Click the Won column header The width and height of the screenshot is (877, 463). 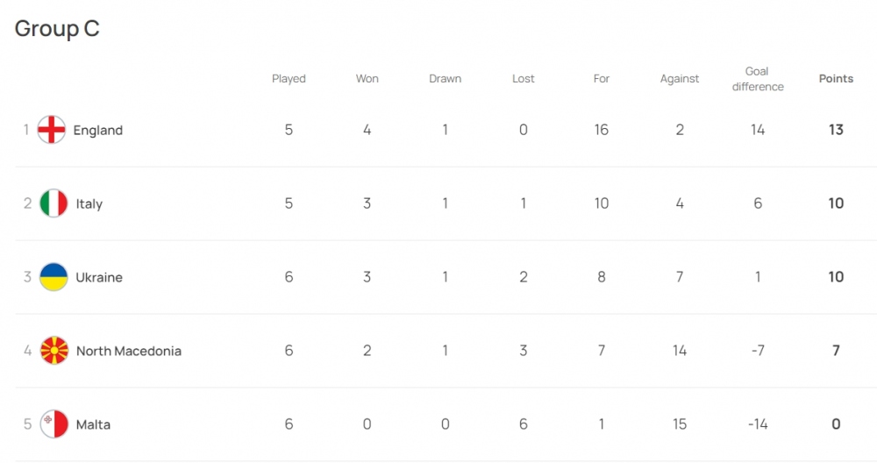point(367,78)
